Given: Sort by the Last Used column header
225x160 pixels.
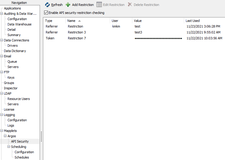Looking at the screenshot, I should [192, 21].
